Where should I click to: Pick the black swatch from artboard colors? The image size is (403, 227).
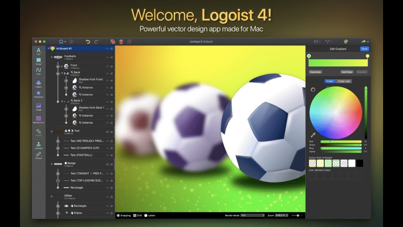click(x=359, y=163)
